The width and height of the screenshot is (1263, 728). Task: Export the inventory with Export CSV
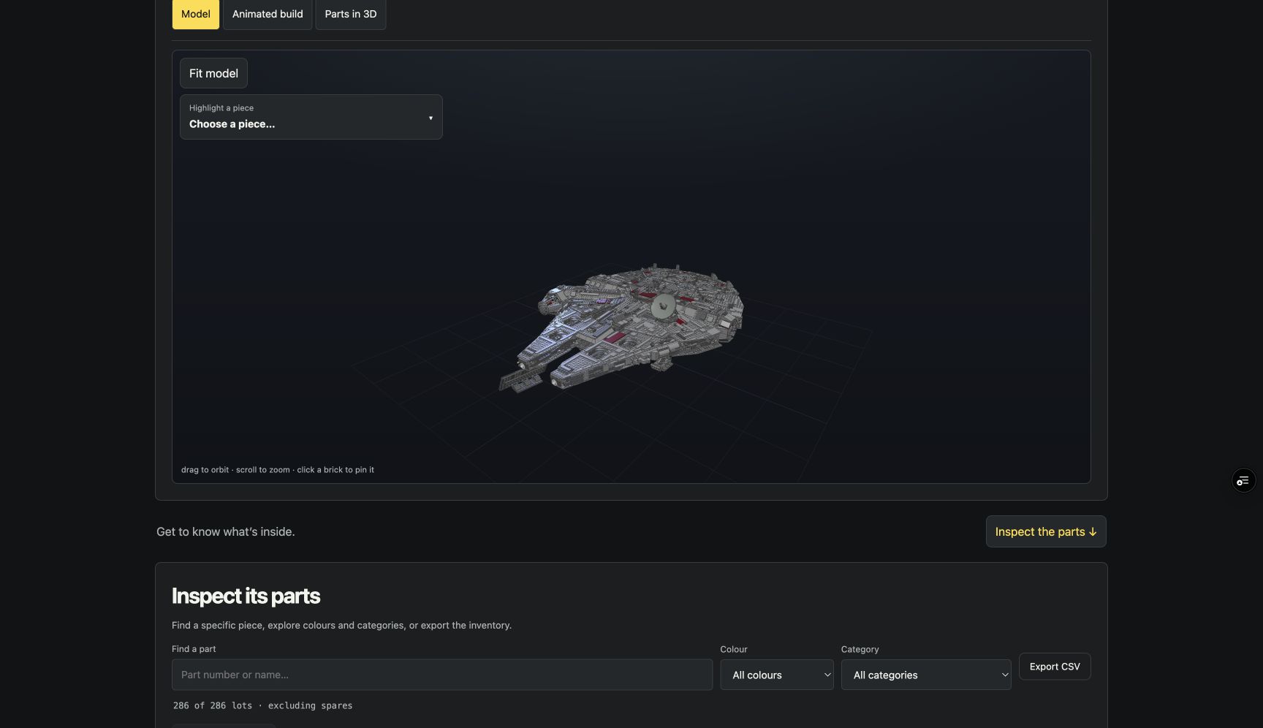click(x=1055, y=667)
